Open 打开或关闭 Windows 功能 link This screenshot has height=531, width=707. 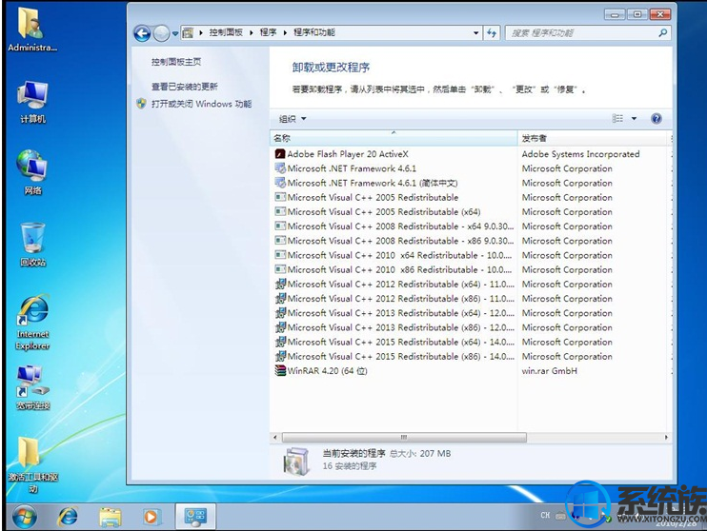pyautogui.click(x=202, y=104)
